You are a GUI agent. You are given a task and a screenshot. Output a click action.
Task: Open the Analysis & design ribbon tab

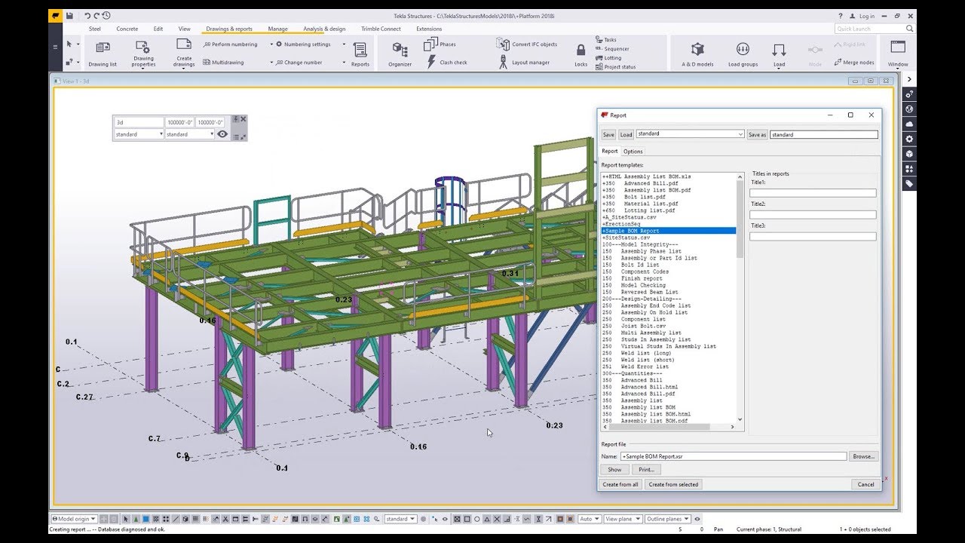[x=324, y=29]
